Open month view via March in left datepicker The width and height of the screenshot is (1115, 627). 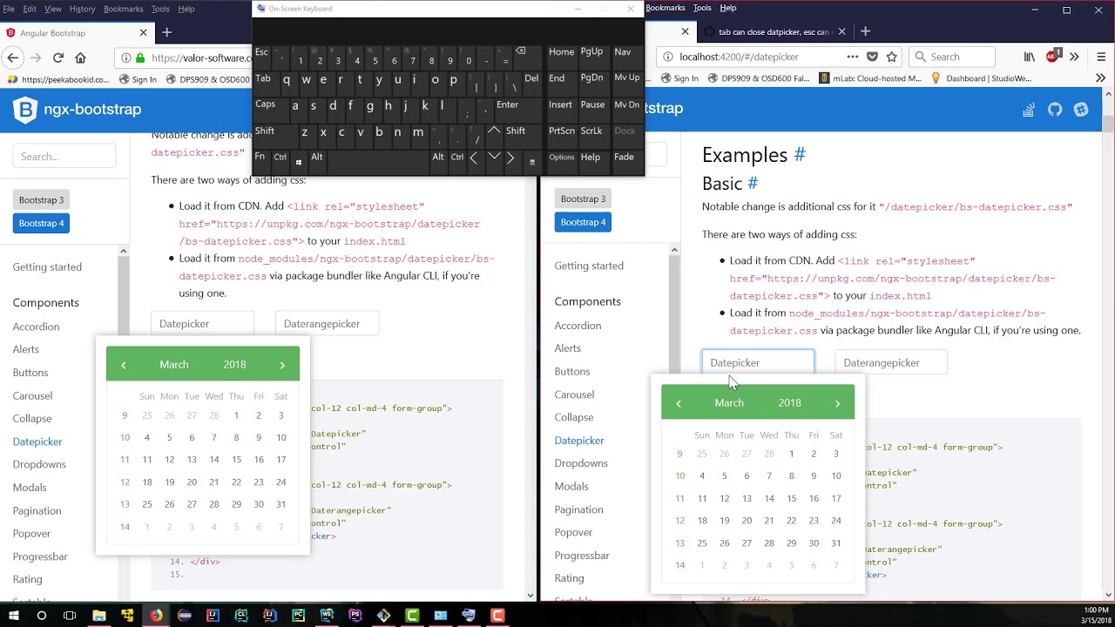174,365
